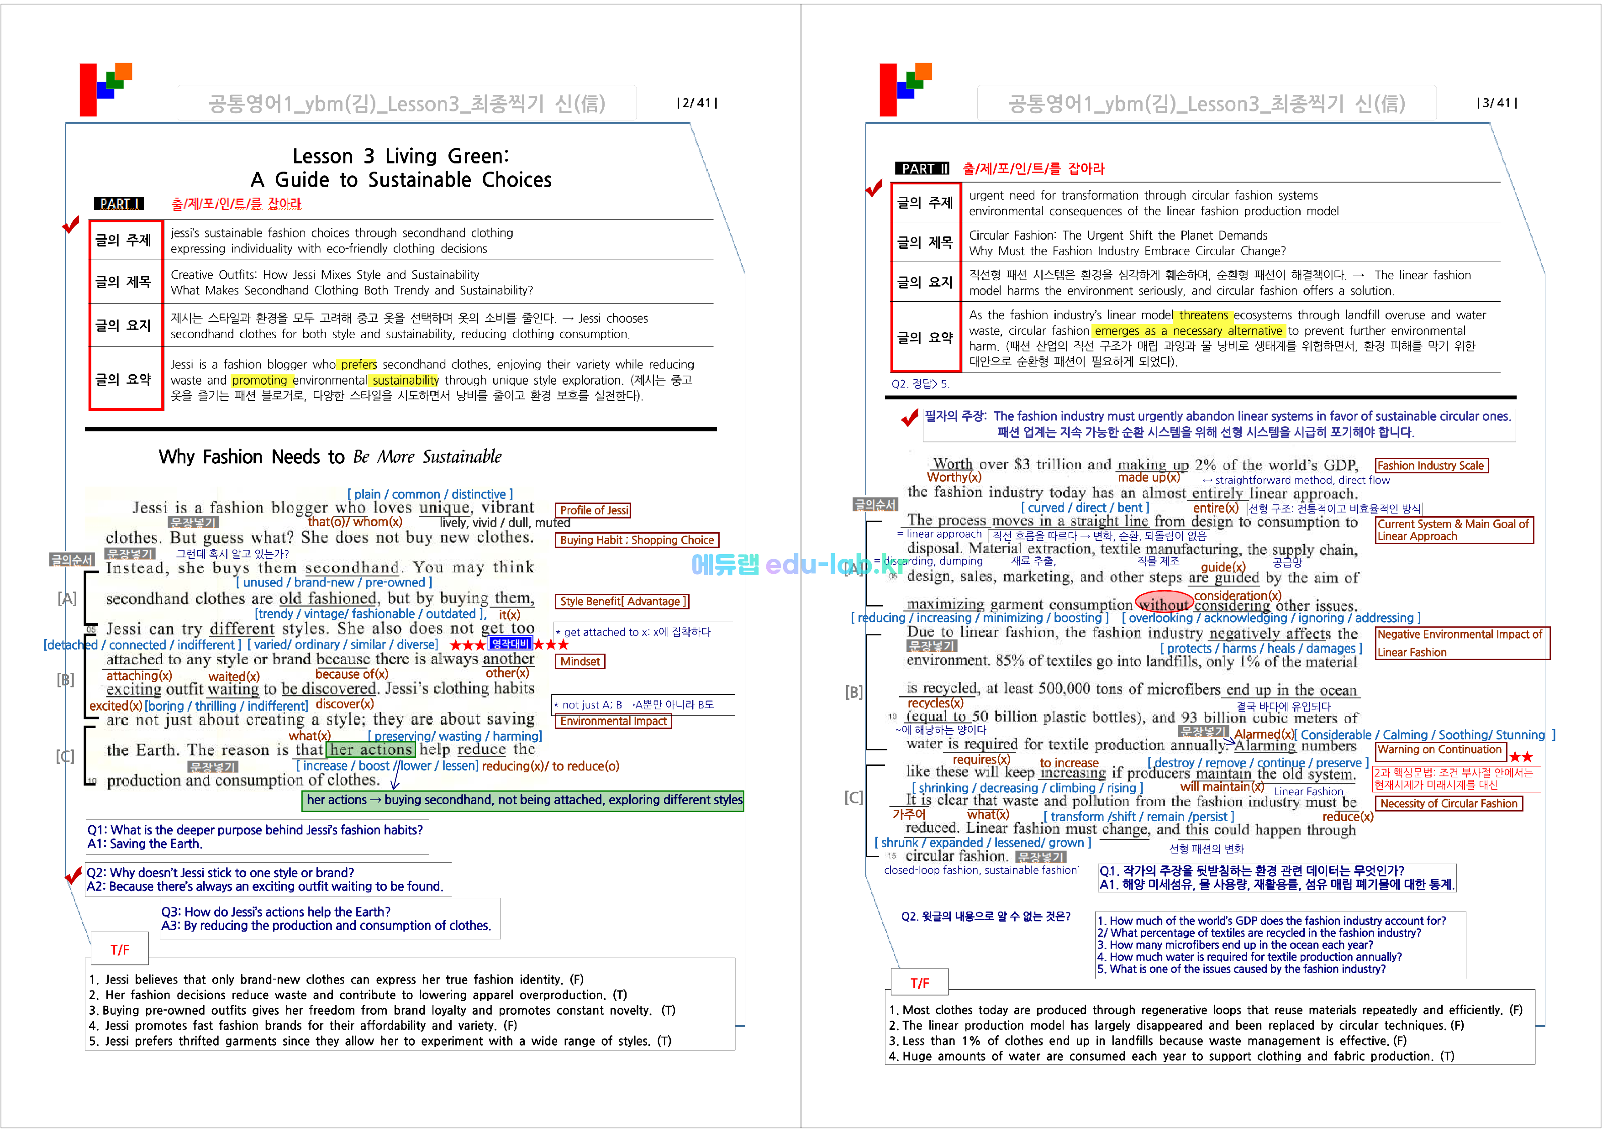Click the heading 'Why Fashion Needs to Be More Sustainable'
This screenshot has height=1132, width=1602.
330,457
